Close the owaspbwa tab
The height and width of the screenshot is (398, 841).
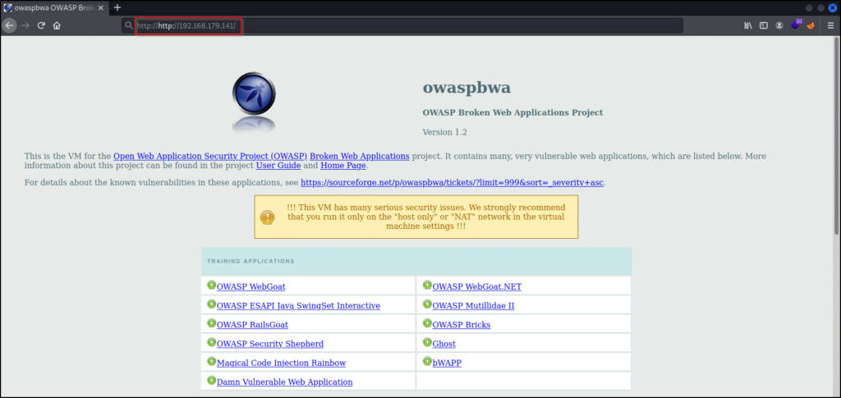coord(101,7)
